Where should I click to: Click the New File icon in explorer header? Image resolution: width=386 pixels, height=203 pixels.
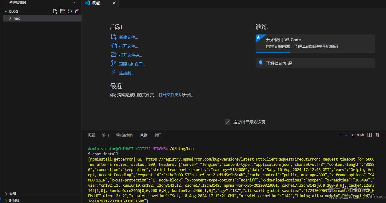click(55, 11)
